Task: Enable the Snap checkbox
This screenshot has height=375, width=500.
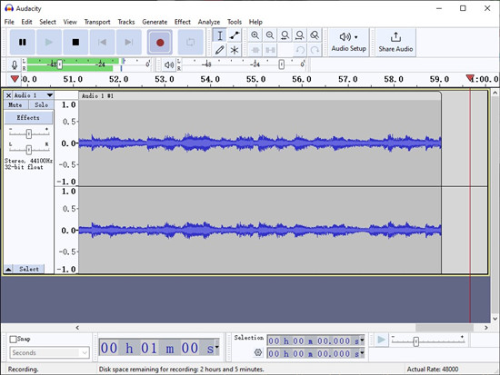Action: (x=13, y=340)
